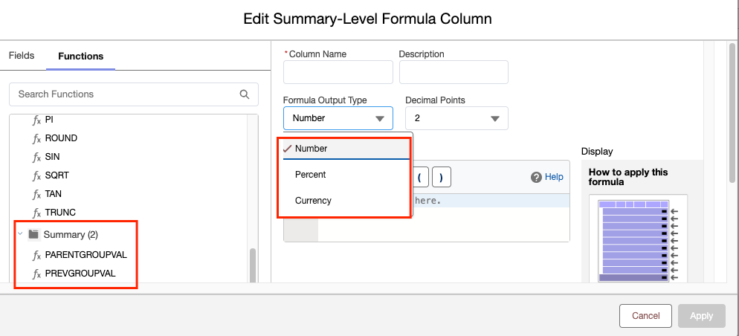Click the fx icon beside PREVGROUPVAL
The height and width of the screenshot is (336, 739).
[x=36, y=274]
